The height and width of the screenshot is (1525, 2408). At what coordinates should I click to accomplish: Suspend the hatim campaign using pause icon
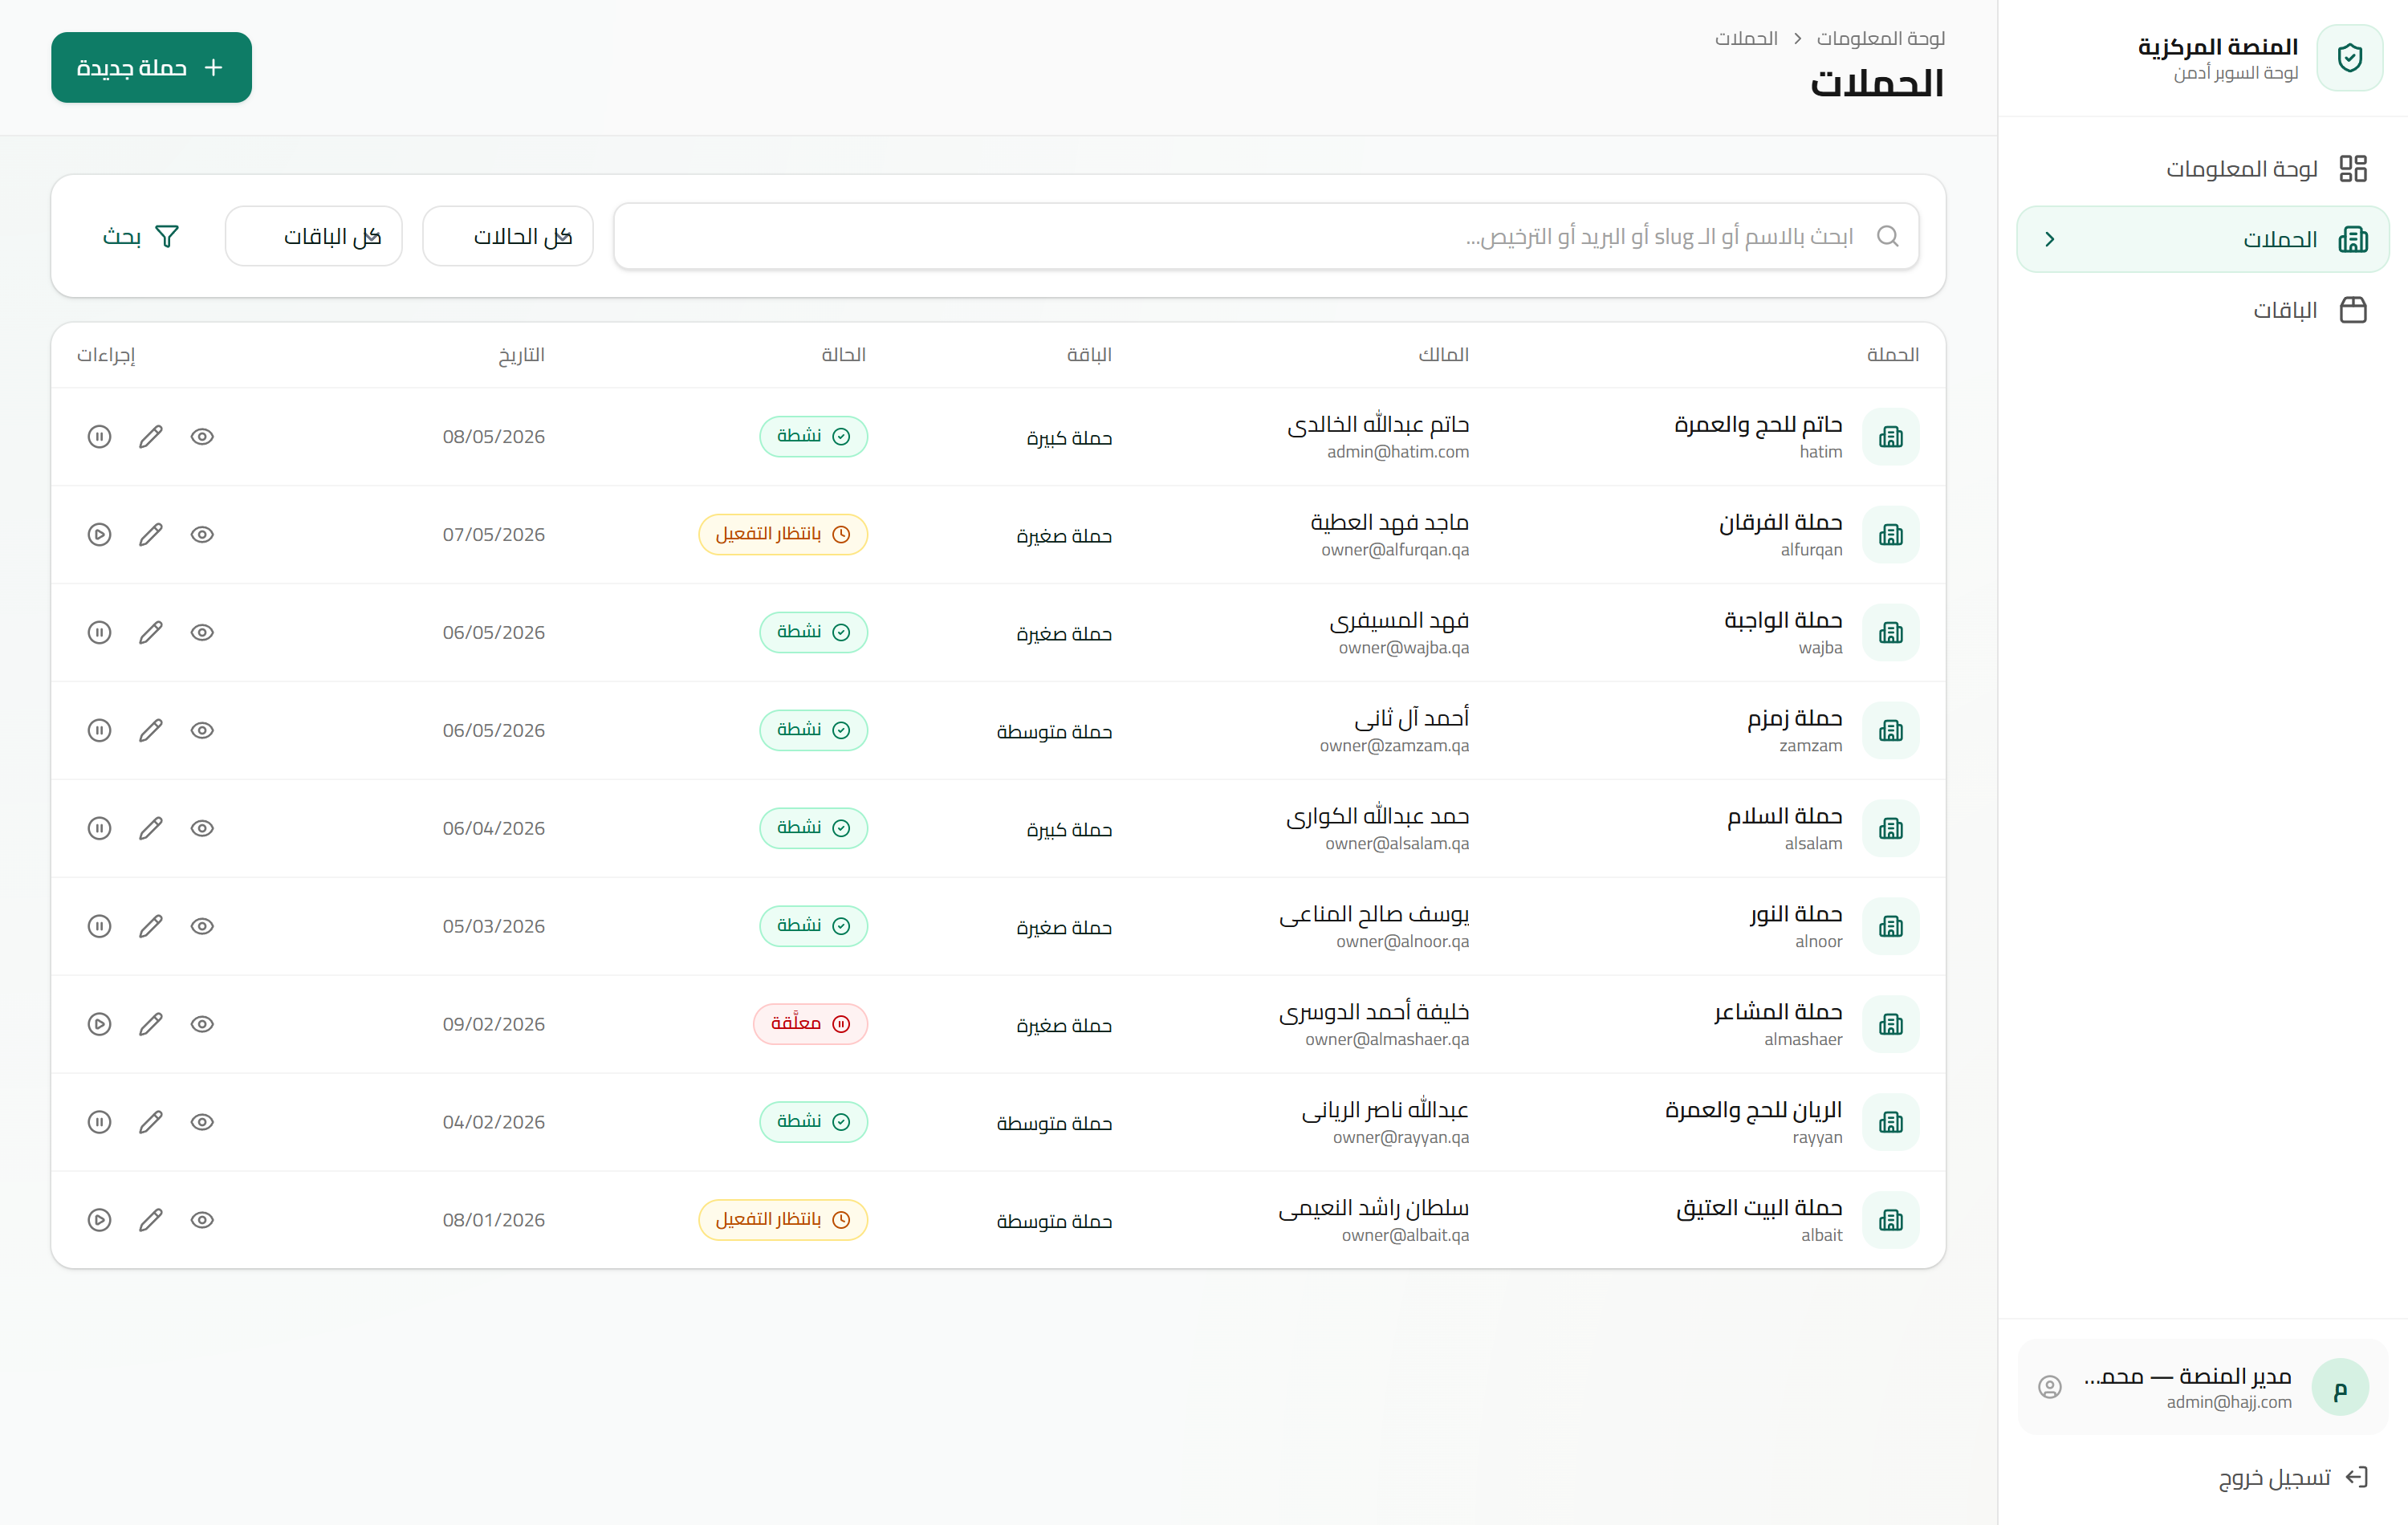[99, 437]
